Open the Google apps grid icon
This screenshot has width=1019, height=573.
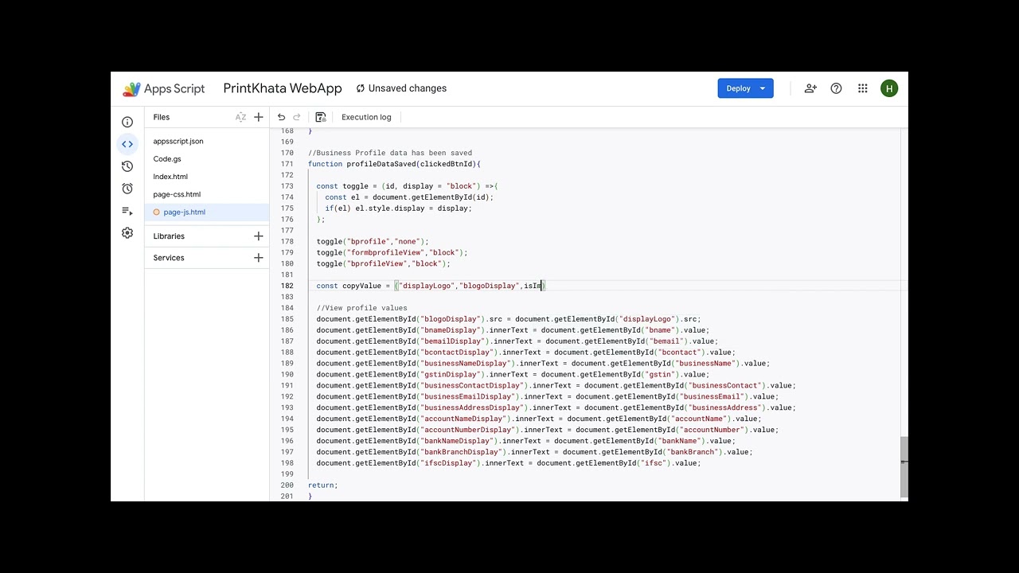[862, 88]
